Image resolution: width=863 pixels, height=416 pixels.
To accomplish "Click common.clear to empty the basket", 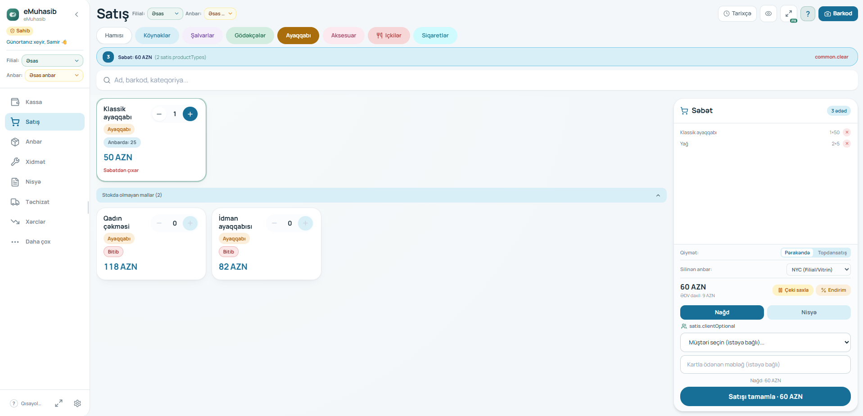I will pyautogui.click(x=831, y=57).
